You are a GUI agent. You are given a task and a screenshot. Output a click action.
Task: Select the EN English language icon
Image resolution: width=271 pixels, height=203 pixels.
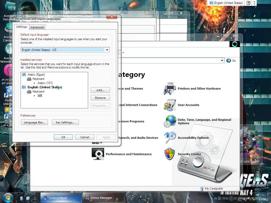tap(24, 87)
